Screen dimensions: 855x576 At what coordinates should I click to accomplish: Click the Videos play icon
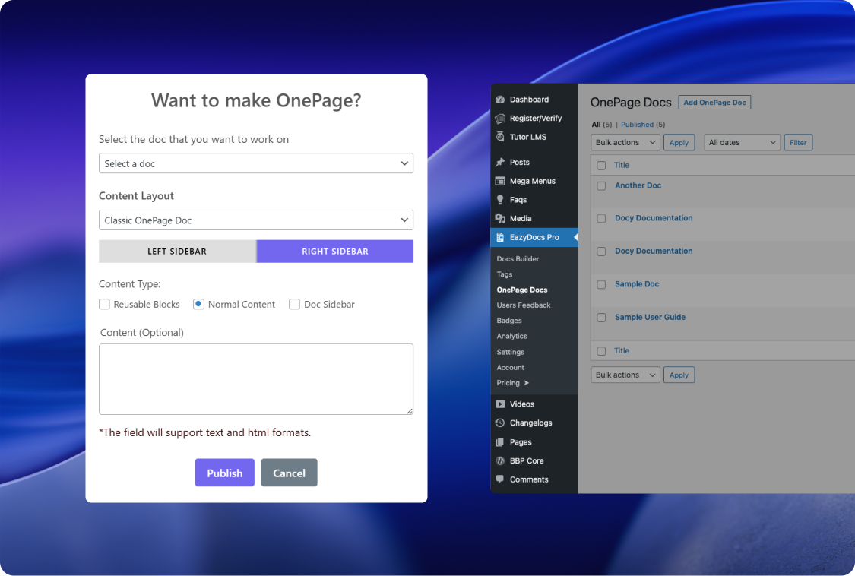pos(500,404)
